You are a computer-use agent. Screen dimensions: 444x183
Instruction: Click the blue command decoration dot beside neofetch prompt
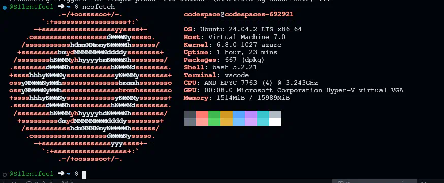click(x=4, y=7)
